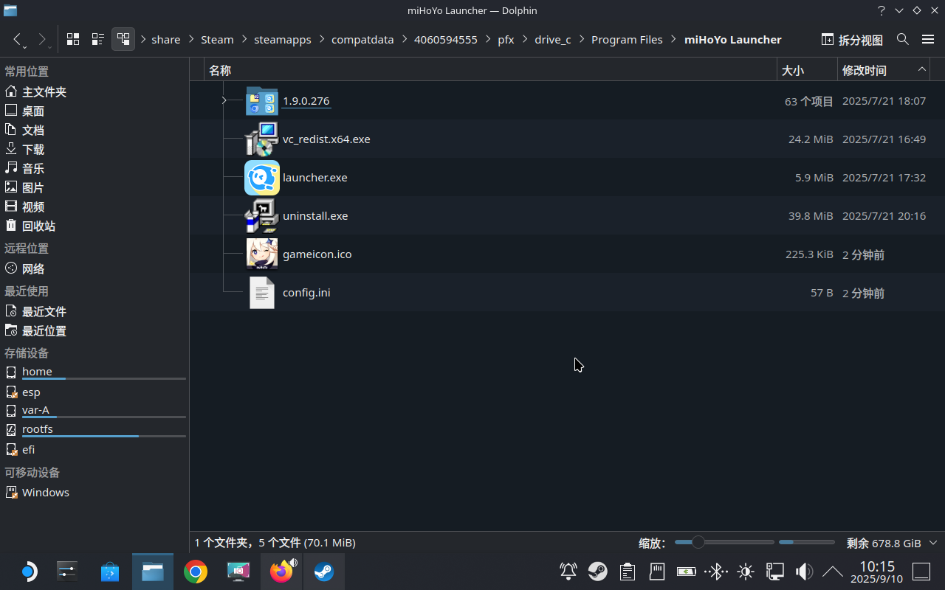The width and height of the screenshot is (945, 590).
Task: Open the hamburger menu in Dolphin toolbar
Action: point(928,39)
